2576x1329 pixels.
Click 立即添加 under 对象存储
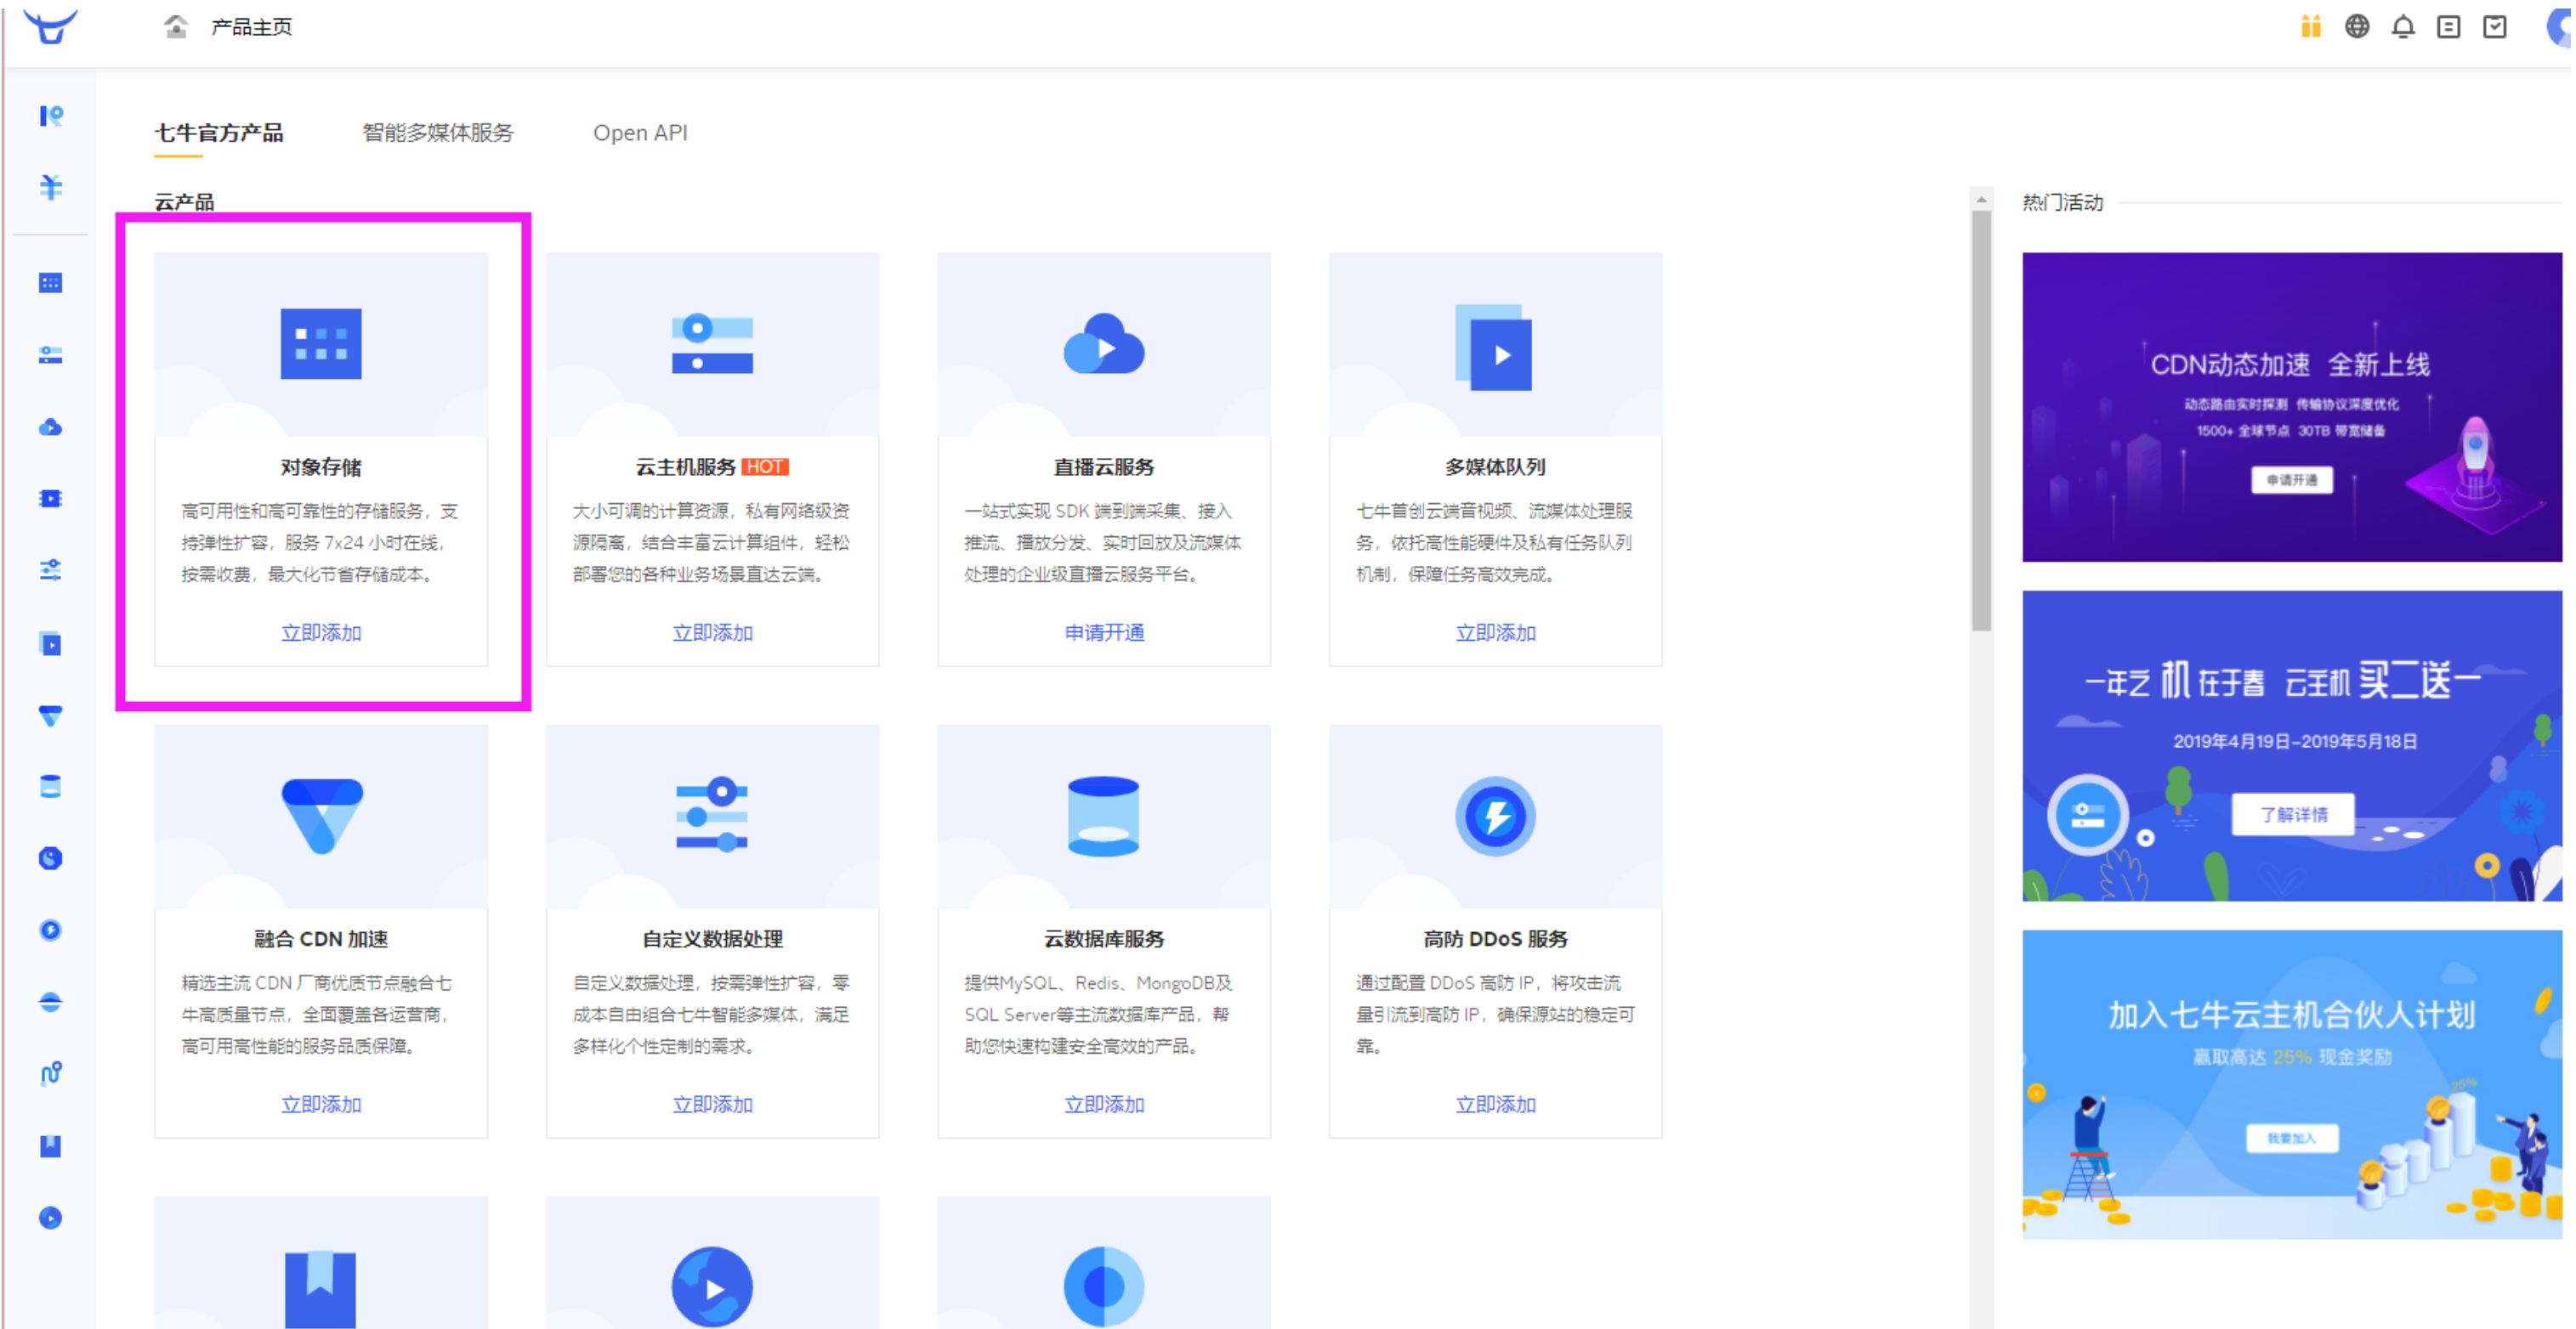[321, 632]
